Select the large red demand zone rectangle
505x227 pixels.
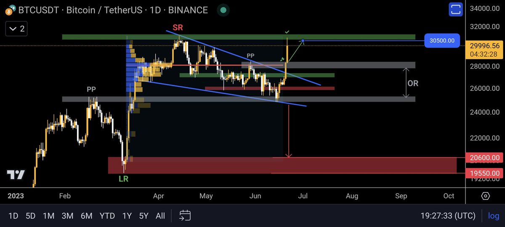click(282, 165)
